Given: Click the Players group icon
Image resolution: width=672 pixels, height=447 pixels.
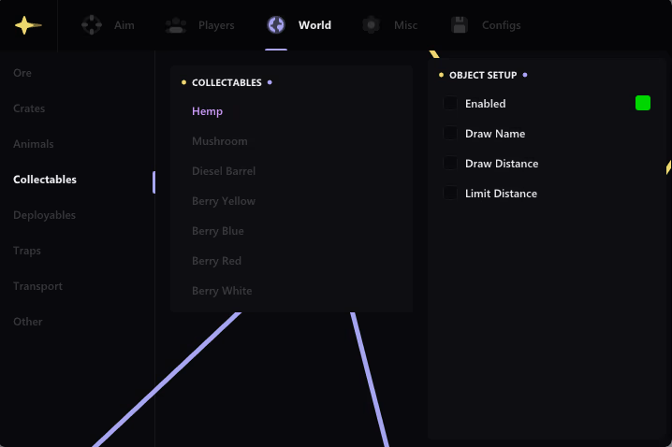Looking at the screenshot, I should pos(176,25).
